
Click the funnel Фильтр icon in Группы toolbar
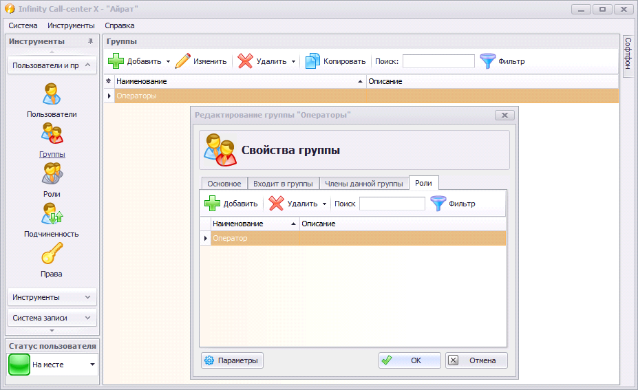click(487, 61)
